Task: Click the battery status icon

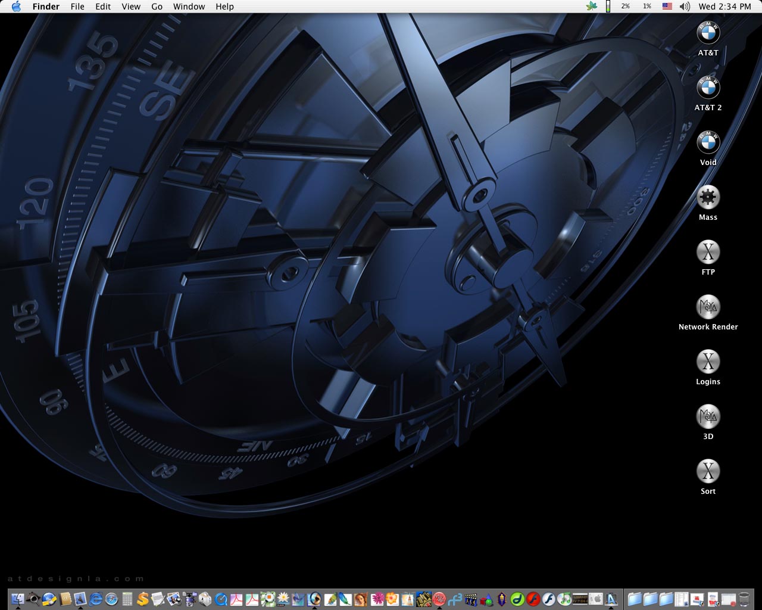Action: (608, 7)
